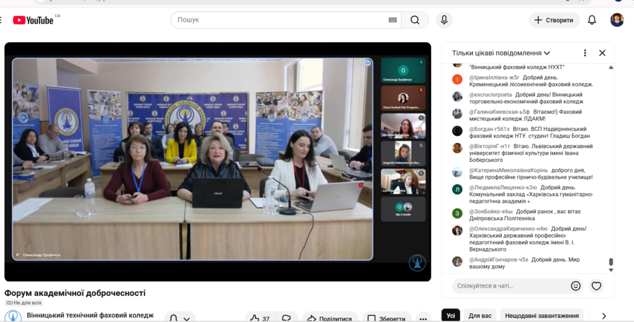The width and height of the screenshot is (634, 322).
Task: Open the on-screen keyboard in search box
Action: 393,20
